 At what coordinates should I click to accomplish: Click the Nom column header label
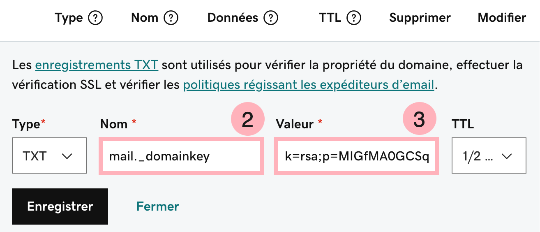[x=145, y=18]
